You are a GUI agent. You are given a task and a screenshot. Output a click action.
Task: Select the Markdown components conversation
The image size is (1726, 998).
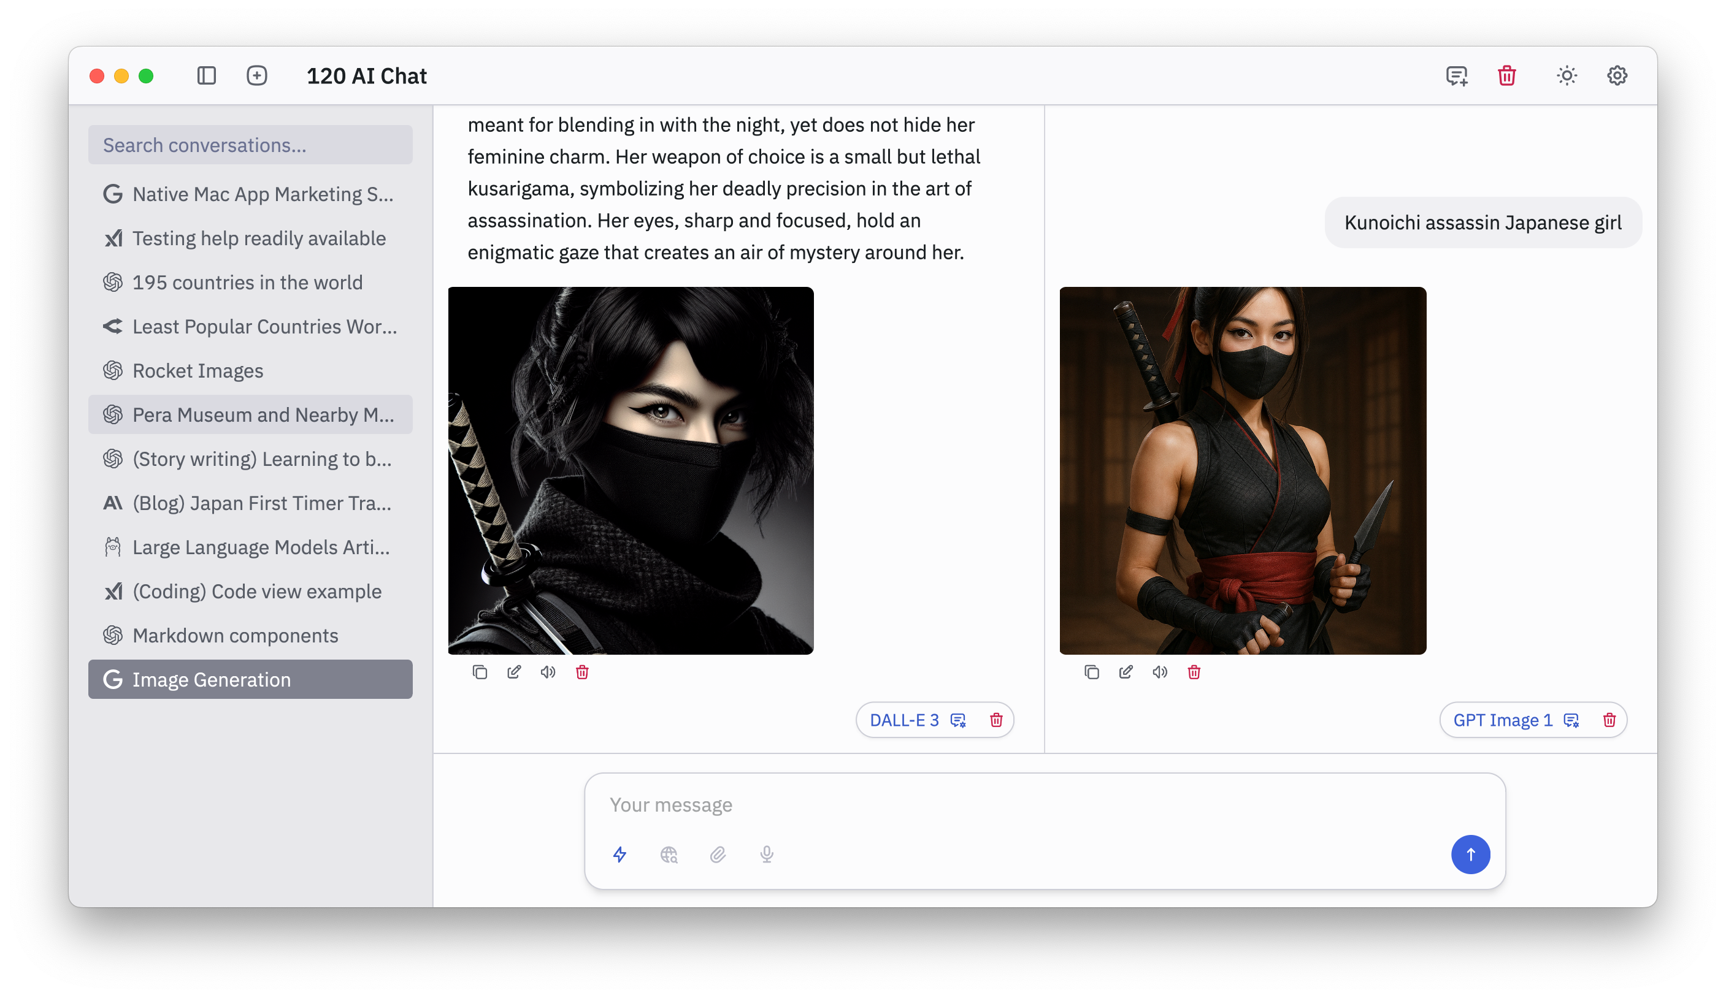[x=235, y=635]
